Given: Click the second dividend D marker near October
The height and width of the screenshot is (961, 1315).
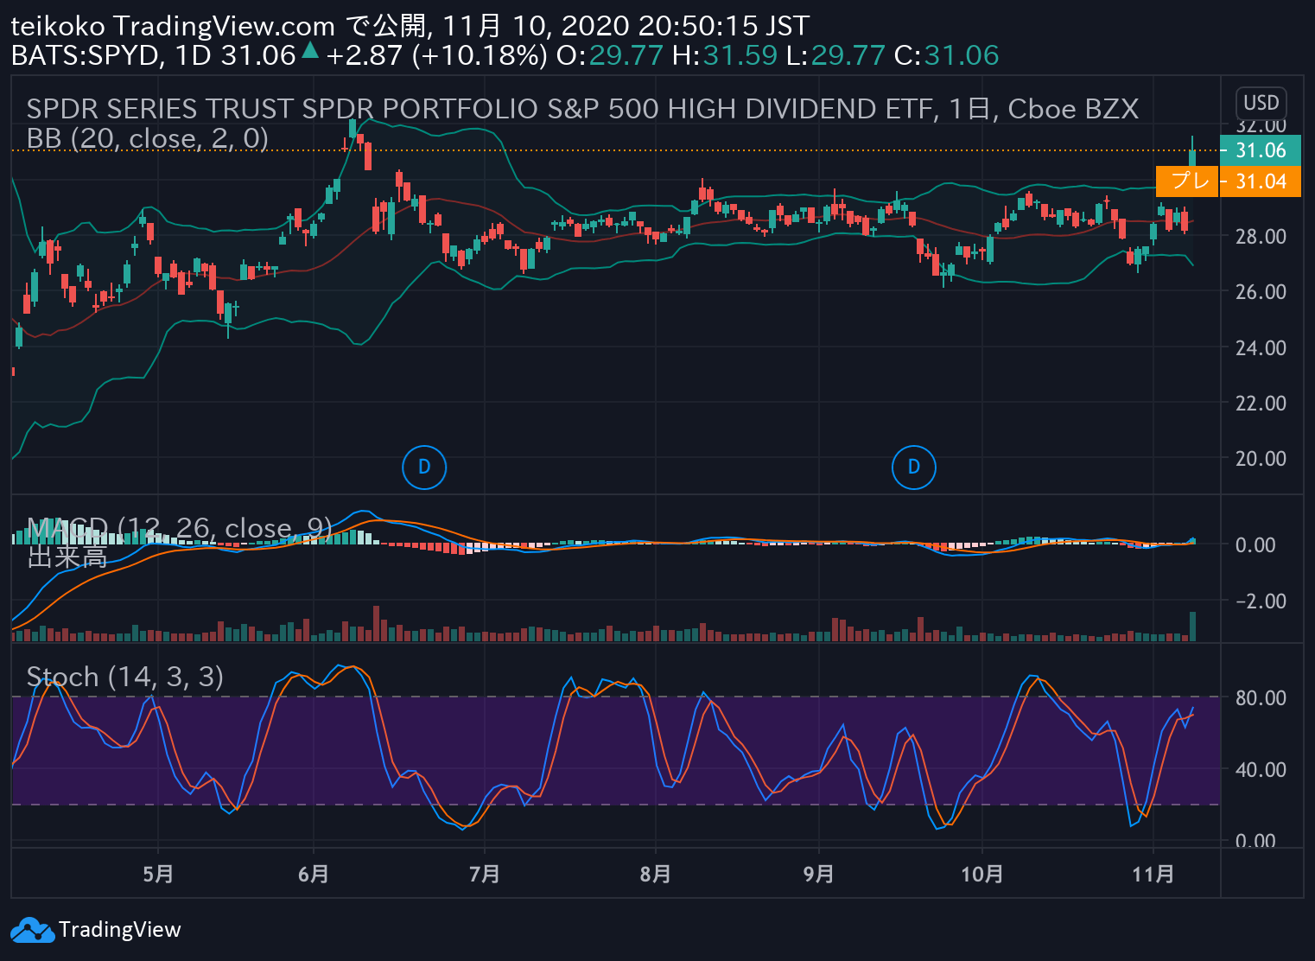Looking at the screenshot, I should pyautogui.click(x=913, y=468).
